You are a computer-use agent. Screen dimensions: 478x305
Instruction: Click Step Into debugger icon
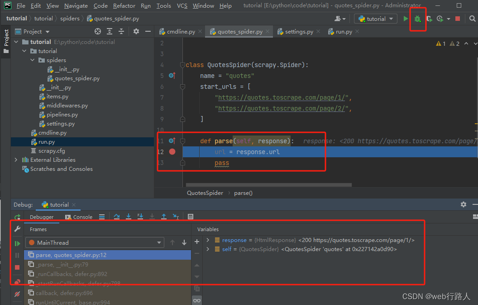tap(129, 217)
